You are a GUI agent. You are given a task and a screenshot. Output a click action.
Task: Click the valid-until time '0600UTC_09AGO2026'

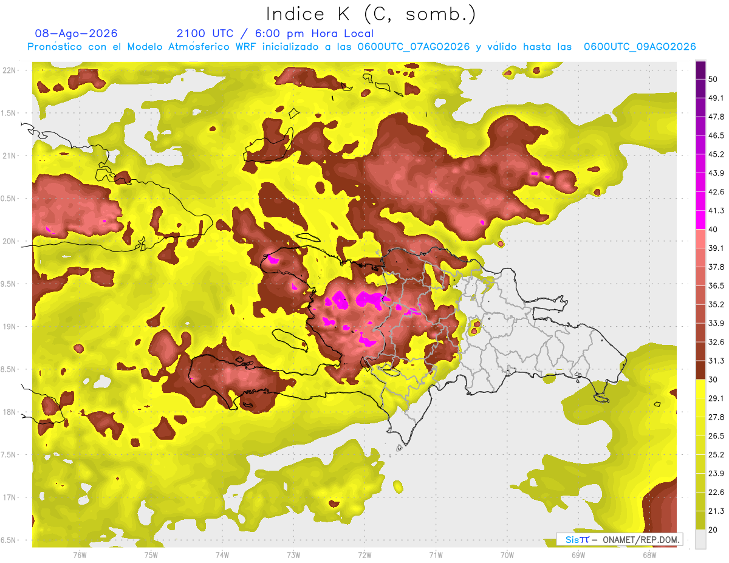pyautogui.click(x=640, y=47)
